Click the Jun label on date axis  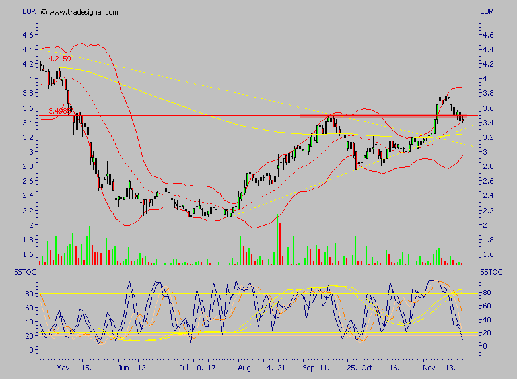(x=123, y=366)
